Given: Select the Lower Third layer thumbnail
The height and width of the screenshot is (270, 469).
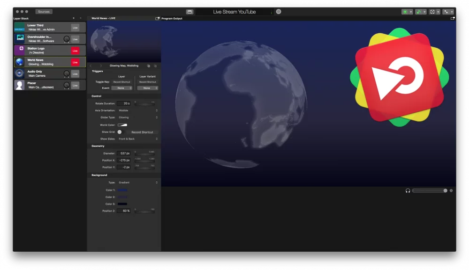Looking at the screenshot, I should click(19, 28).
